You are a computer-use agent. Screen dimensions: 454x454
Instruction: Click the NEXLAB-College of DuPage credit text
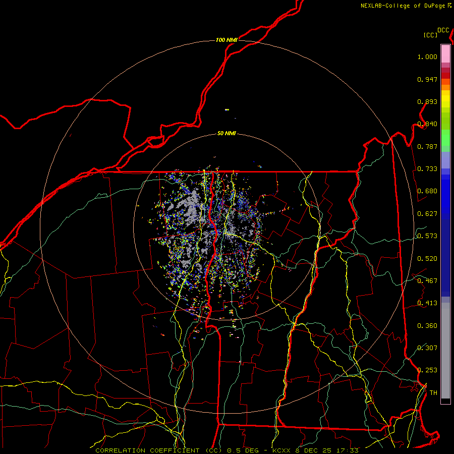click(403, 6)
